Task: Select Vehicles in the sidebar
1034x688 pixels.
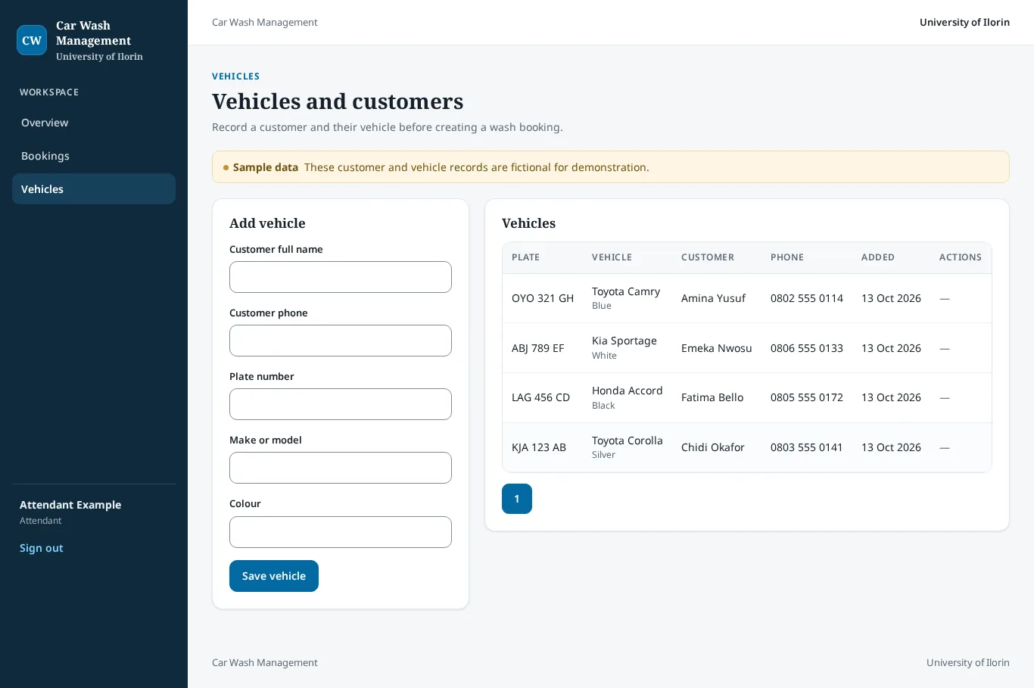Action: [x=94, y=189]
